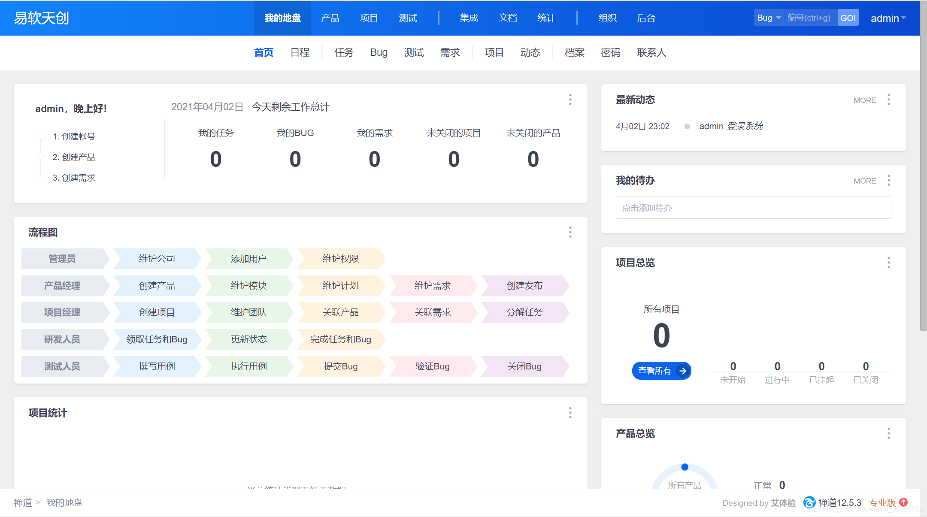Viewport: 927px width, 517px height.
Task: Open the three-dot menu on 产品总览 panel
Action: (889, 434)
